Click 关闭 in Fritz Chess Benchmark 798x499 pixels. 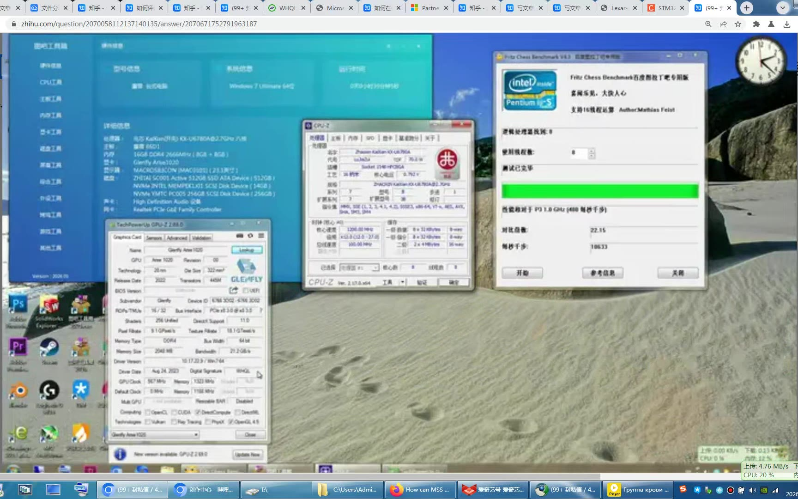[x=678, y=273]
